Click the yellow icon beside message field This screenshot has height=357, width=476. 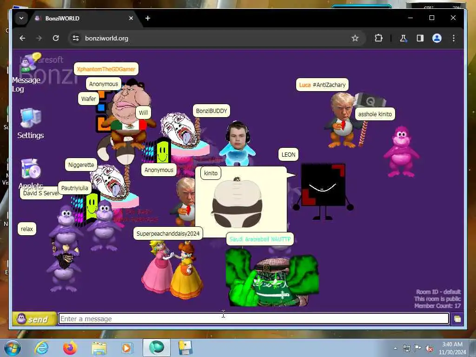(x=457, y=319)
